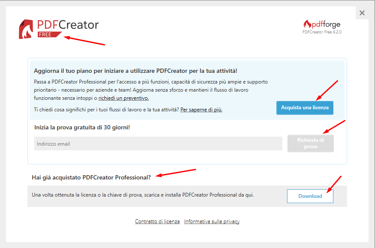Click the Hai già acquistato PDFCreator Professional heading
The image size is (375, 248).
(x=91, y=178)
